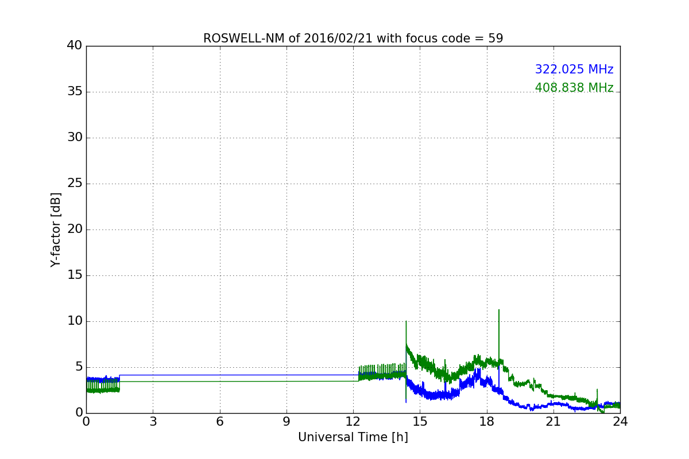Select the 322.025 MHz legend label
Viewport: 689px width, 459px height.
tap(574, 69)
